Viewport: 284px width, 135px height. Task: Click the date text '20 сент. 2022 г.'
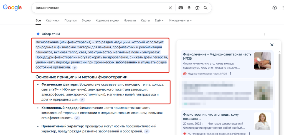pyautogui.click(x=193, y=124)
